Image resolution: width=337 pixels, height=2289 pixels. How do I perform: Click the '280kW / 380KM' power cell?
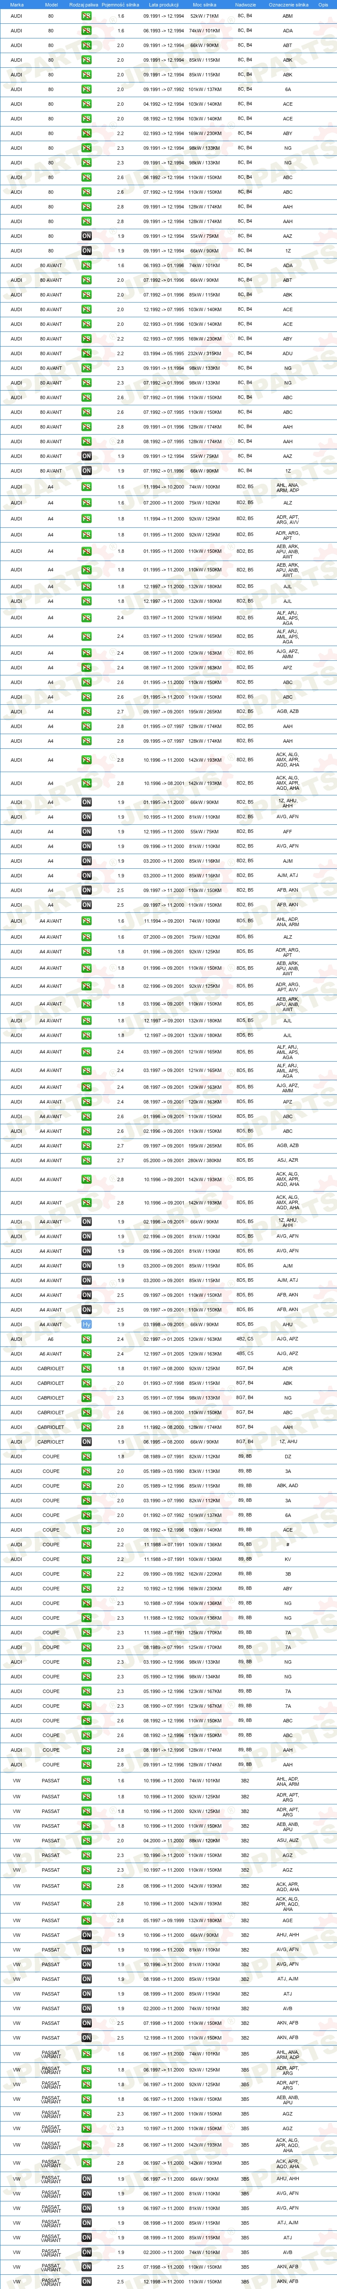click(x=205, y=1160)
